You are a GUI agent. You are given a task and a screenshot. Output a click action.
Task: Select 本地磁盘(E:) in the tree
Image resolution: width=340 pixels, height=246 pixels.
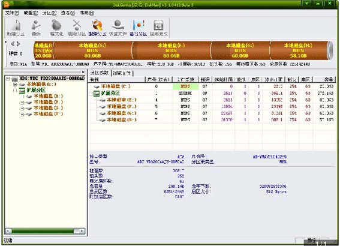pyautogui.click(x=48, y=97)
